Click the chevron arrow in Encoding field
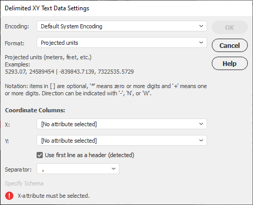 pyautogui.click(x=201, y=26)
